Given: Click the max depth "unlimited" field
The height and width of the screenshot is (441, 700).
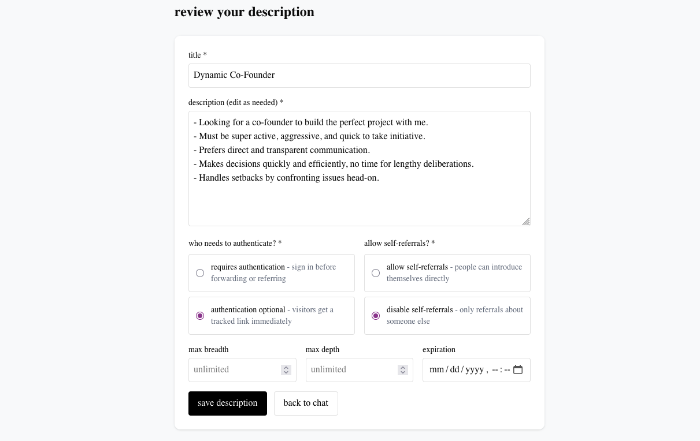Looking at the screenshot, I should pyautogui.click(x=353, y=369).
